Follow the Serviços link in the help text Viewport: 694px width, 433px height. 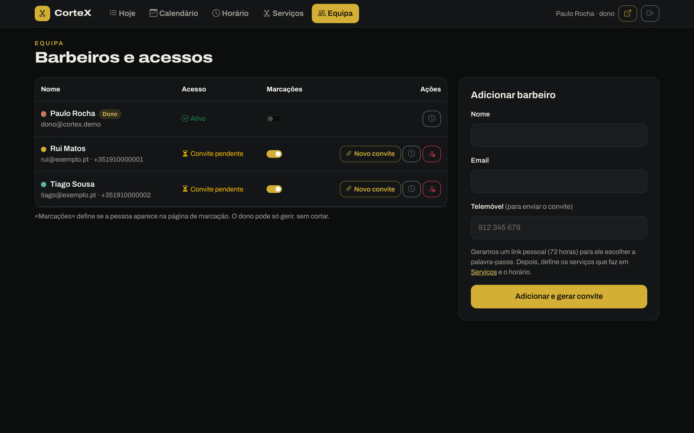click(484, 272)
